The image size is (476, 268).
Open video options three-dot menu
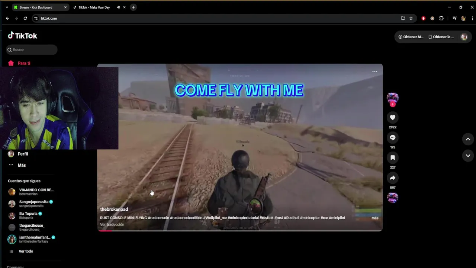tap(374, 71)
